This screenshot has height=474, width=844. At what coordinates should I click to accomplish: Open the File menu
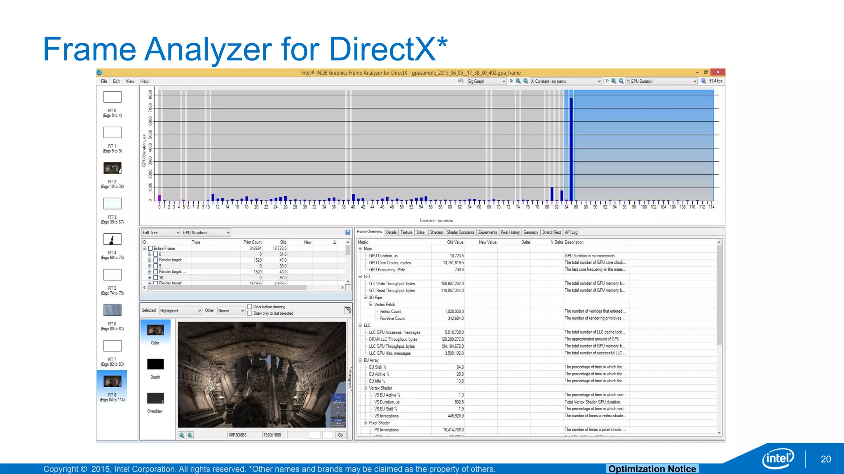104,81
